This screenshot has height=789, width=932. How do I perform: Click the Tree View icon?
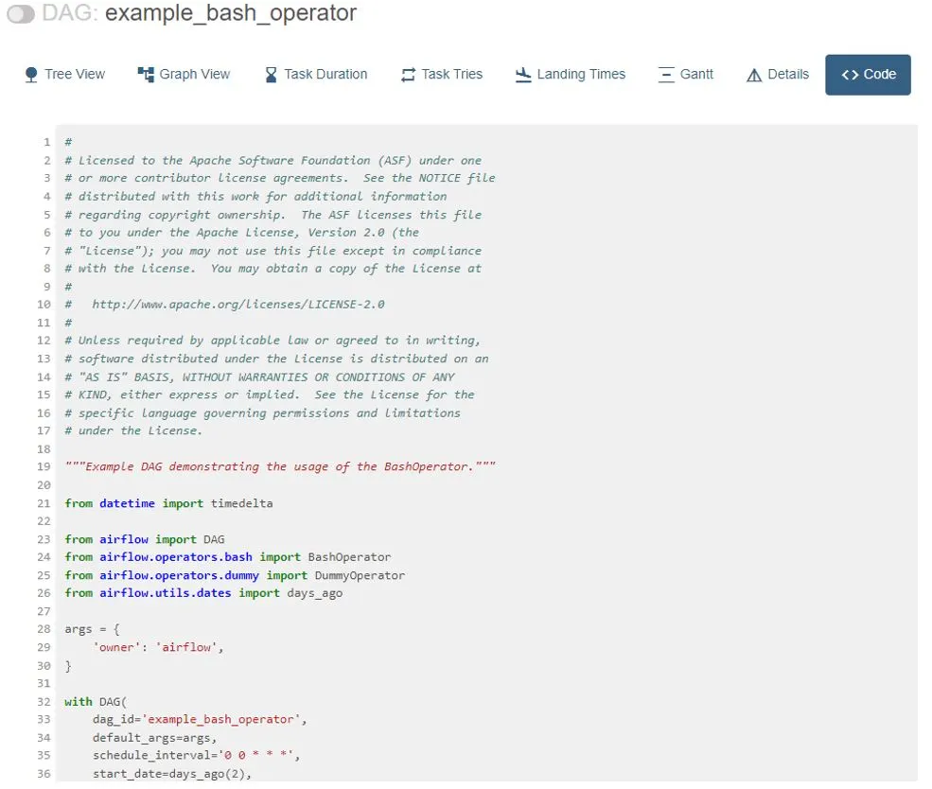31,75
